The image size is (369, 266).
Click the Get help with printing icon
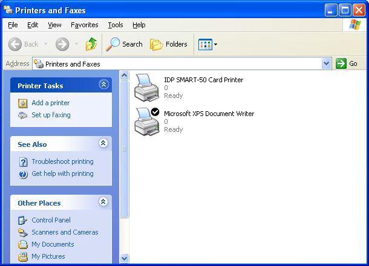click(23, 174)
